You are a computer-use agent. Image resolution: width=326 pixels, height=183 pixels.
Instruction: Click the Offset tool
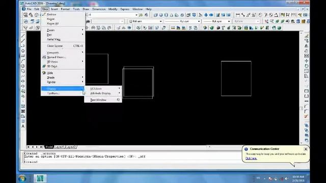pos(306,51)
